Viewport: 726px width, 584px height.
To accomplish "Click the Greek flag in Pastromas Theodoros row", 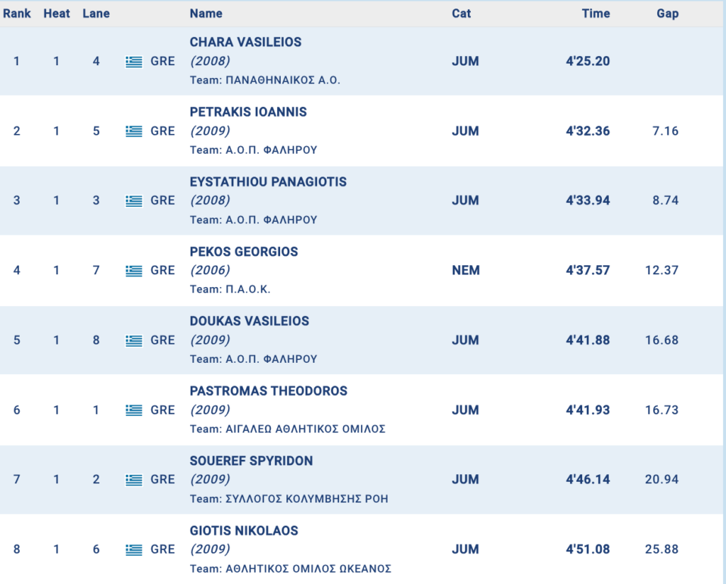I will [134, 410].
